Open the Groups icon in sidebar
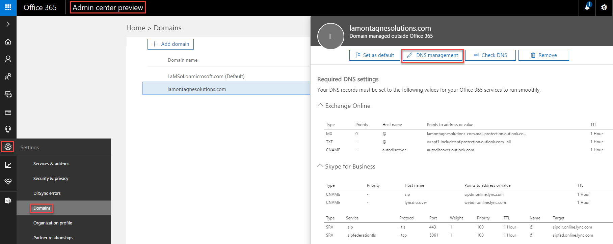613x244 pixels. point(8,77)
